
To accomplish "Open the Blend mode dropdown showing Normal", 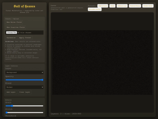I will click(24, 87).
